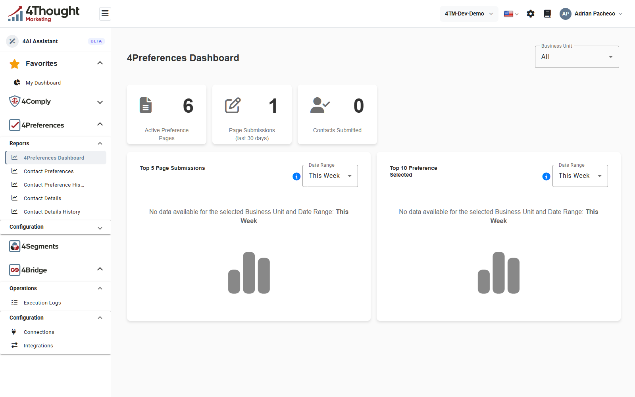Click the Execution Logs list icon

[15, 303]
